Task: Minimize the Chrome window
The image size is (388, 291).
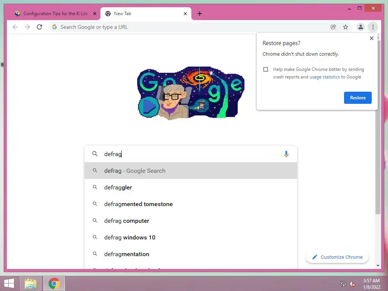Action: pos(349,9)
